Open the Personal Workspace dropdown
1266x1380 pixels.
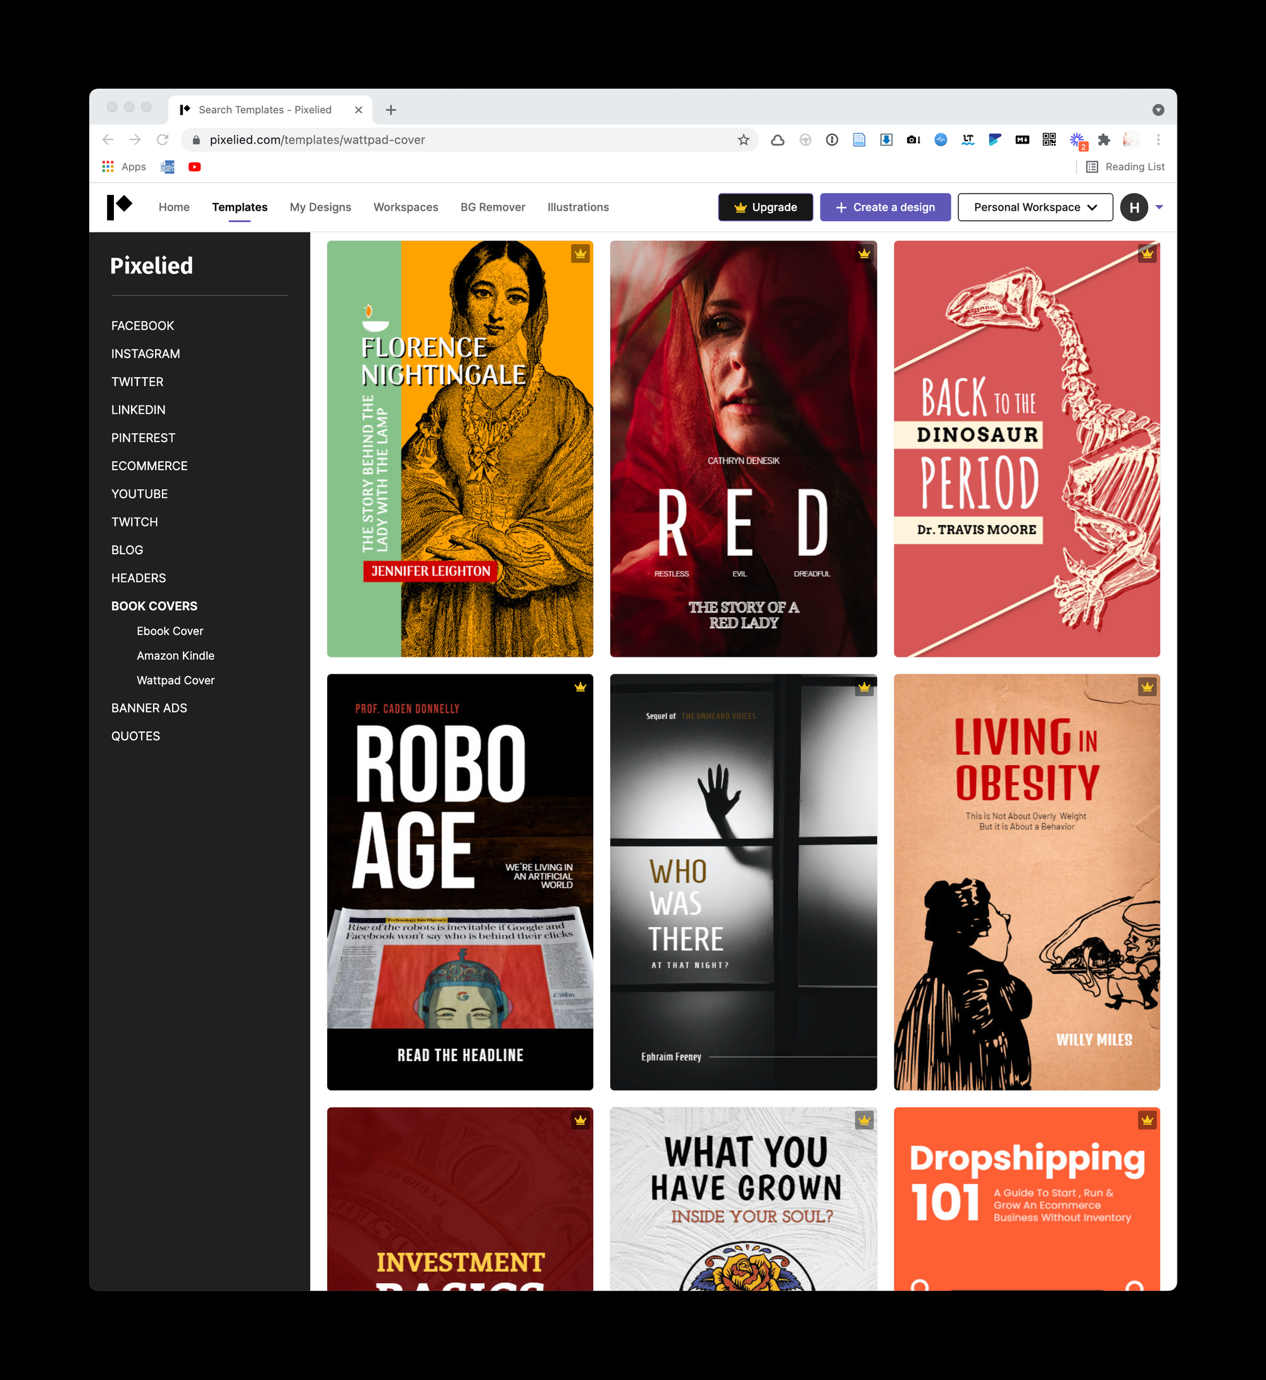click(x=1035, y=207)
